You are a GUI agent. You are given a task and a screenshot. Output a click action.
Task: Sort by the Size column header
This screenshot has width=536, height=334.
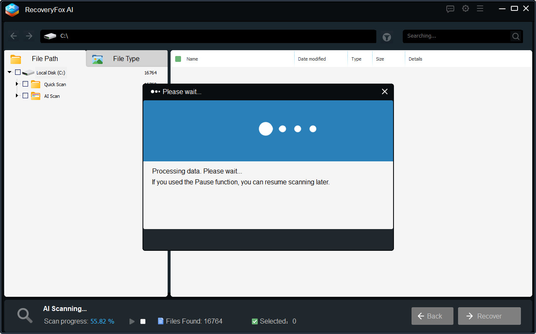pos(380,59)
